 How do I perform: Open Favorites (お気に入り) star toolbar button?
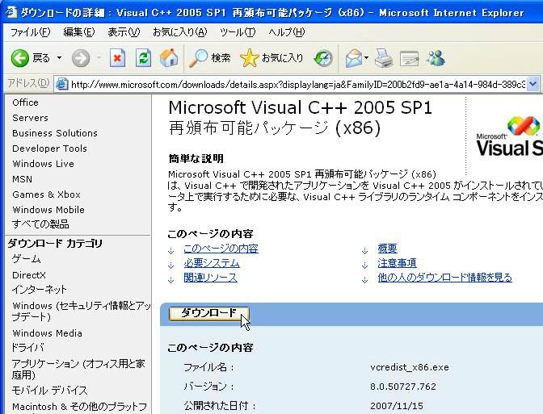pos(271,58)
